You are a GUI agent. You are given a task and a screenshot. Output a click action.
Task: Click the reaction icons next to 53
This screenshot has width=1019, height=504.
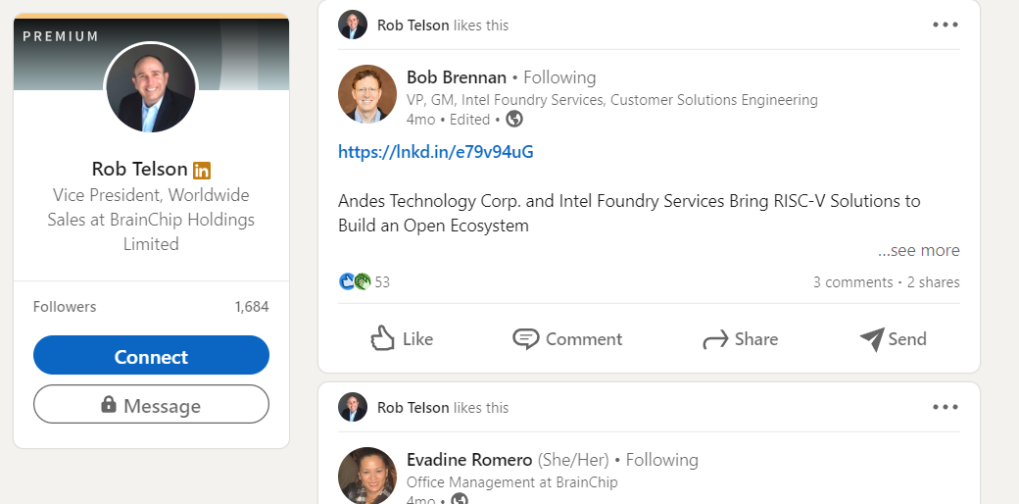tap(355, 282)
